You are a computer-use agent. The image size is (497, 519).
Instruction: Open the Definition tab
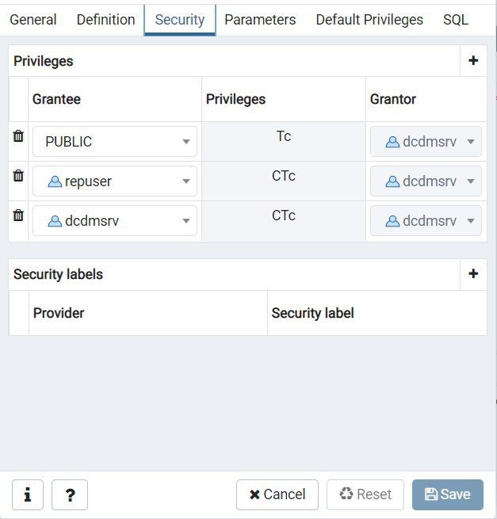[x=105, y=20]
